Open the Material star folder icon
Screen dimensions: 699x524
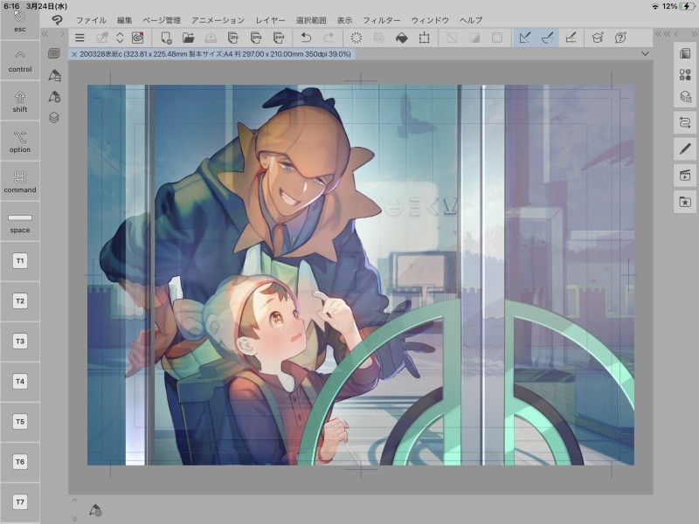coord(685,202)
